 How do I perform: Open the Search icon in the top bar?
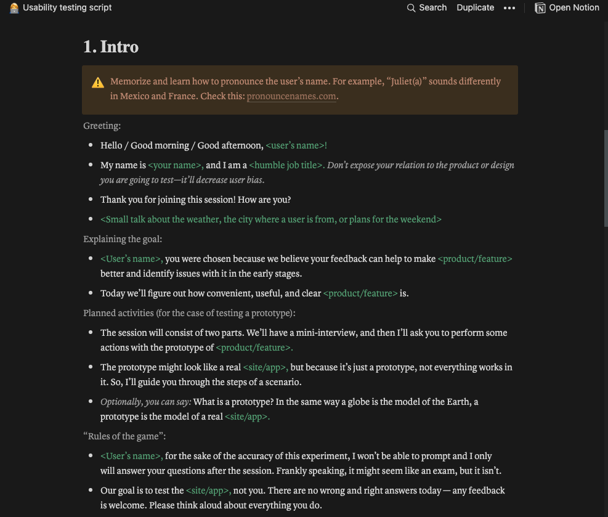pyautogui.click(x=411, y=7)
